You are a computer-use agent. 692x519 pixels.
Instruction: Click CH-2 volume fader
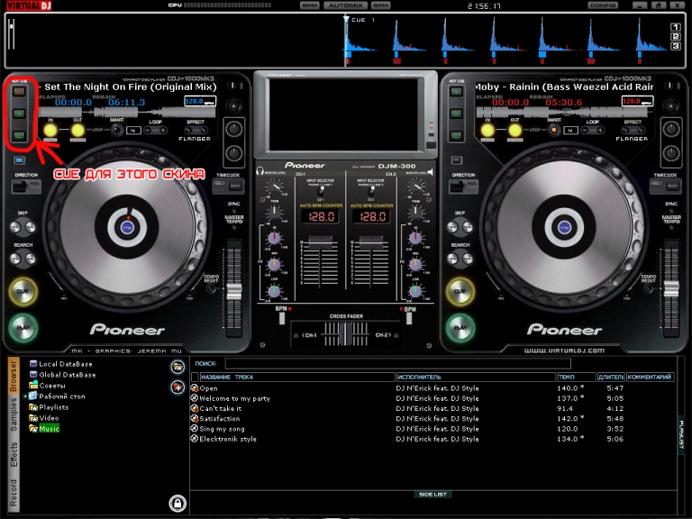point(371,242)
